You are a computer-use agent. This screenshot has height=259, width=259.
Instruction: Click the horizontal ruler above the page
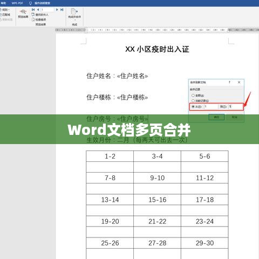click(x=157, y=30)
